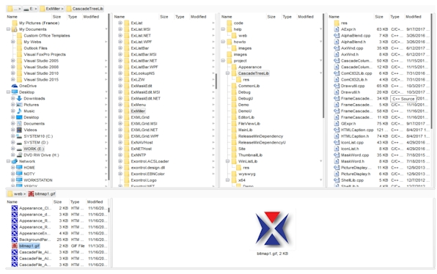Click the DVD RW Drive (H:) icon
This screenshot has height=274, width=437.
(19, 155)
